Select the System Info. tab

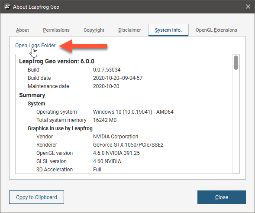pyautogui.click(x=168, y=30)
